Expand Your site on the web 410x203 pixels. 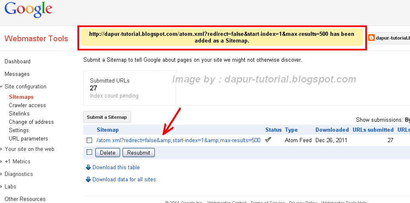[x=2, y=149]
